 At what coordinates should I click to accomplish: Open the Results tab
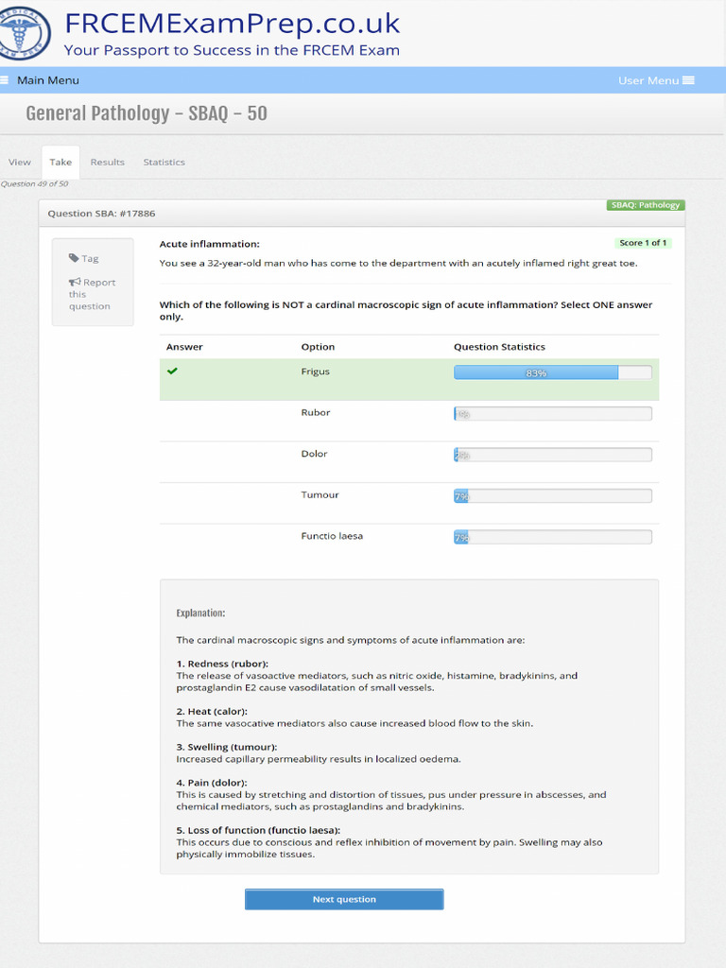(107, 162)
